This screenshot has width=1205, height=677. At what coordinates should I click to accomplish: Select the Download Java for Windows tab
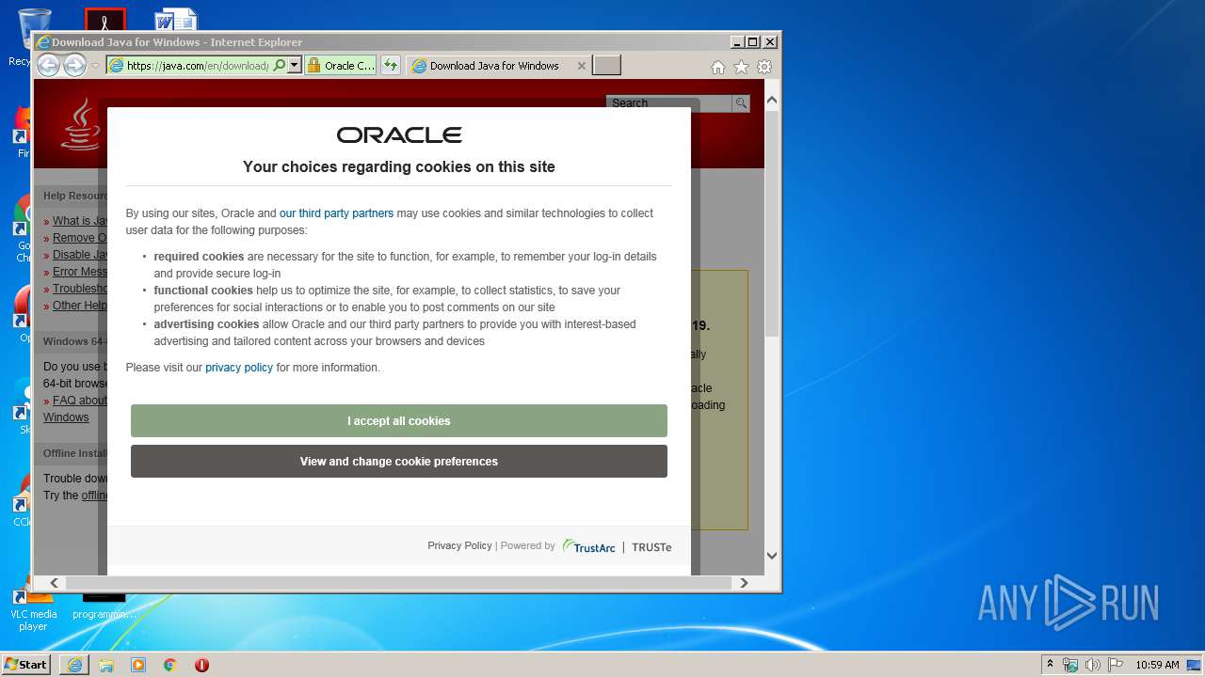point(494,66)
